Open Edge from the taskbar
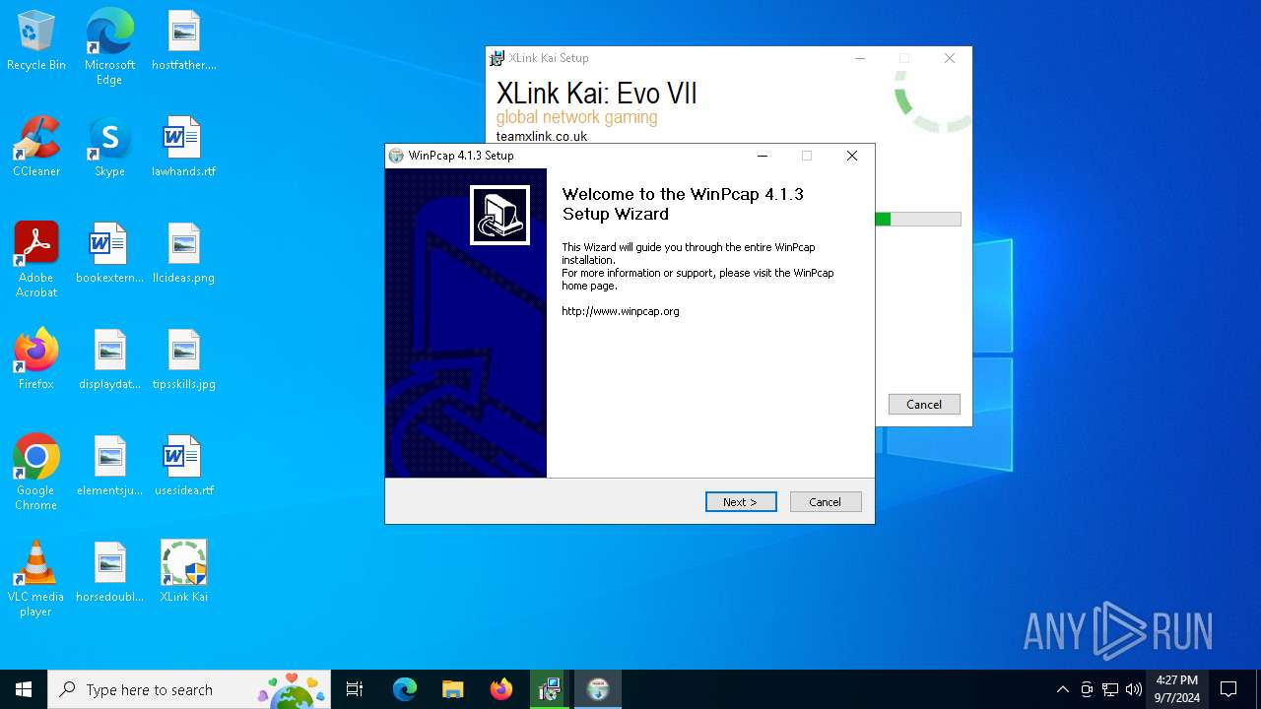 pos(405,689)
